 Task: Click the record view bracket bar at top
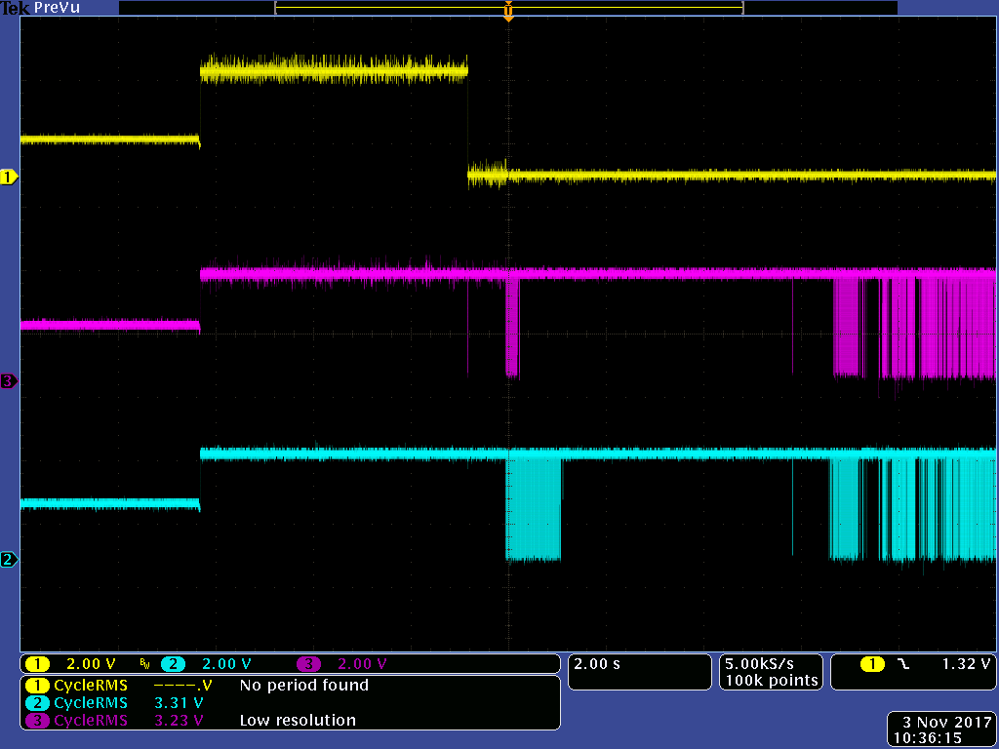(509, 8)
